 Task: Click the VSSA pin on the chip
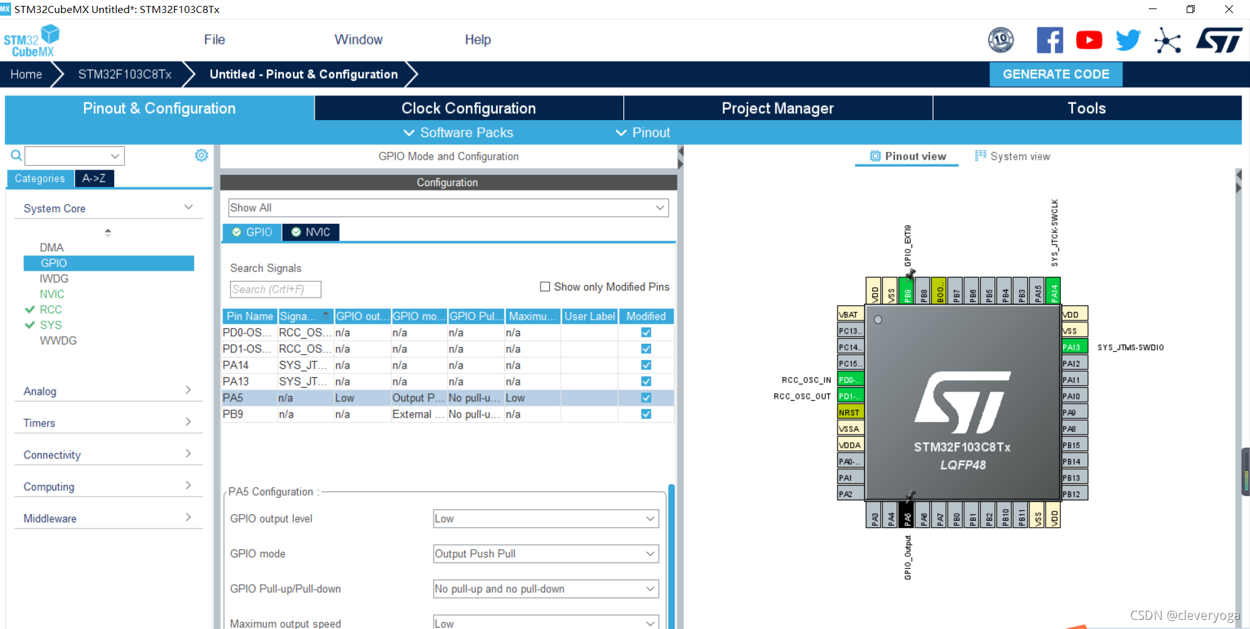(851, 429)
